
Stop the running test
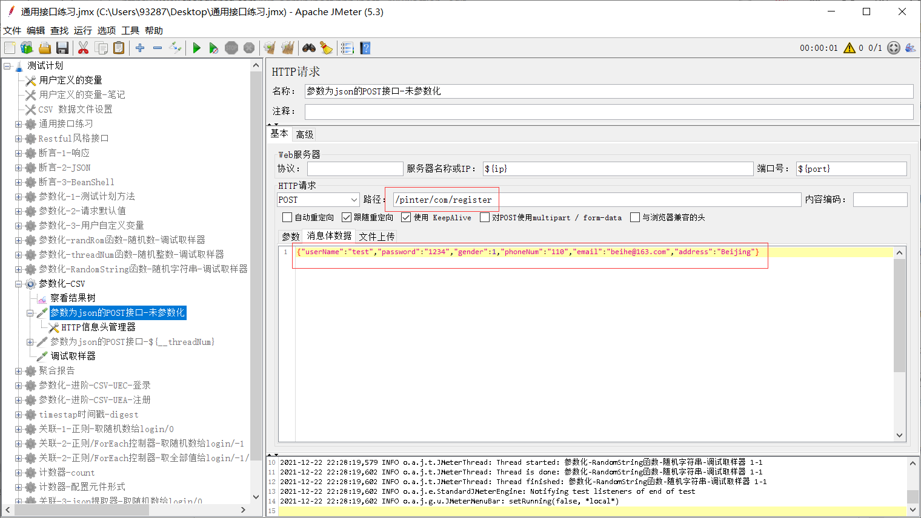(x=231, y=48)
